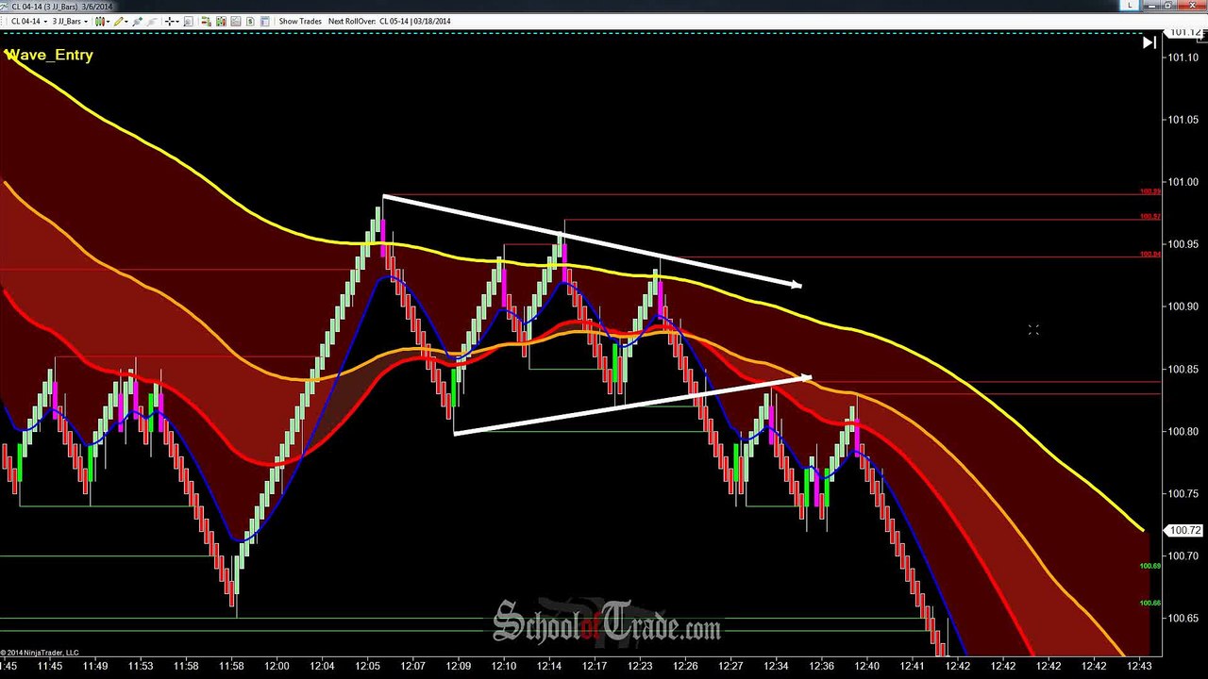Click the 12:14 time axis label

pos(548,666)
